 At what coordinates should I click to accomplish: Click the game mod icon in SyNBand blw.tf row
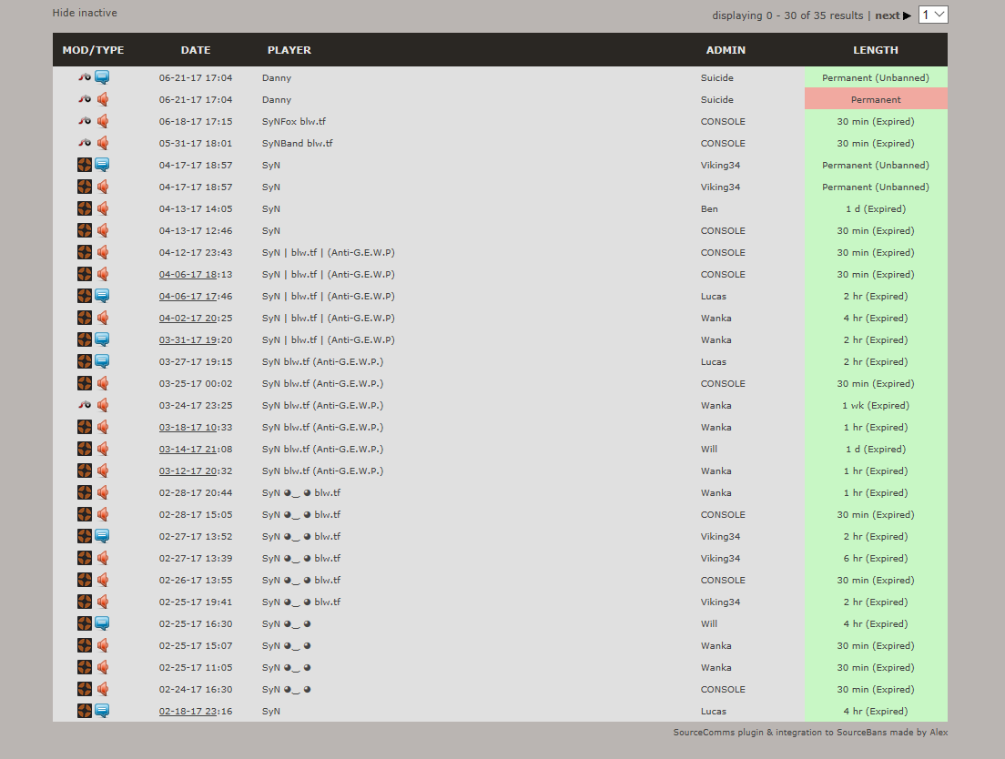[85, 143]
